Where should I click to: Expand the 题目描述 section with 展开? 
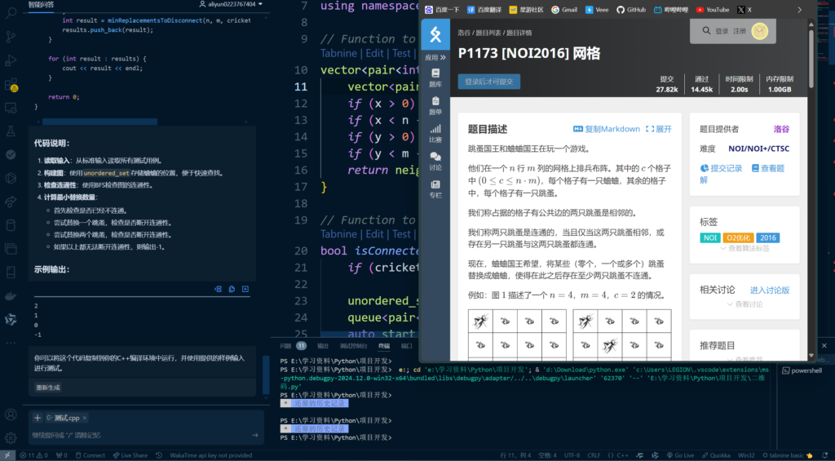pos(659,129)
